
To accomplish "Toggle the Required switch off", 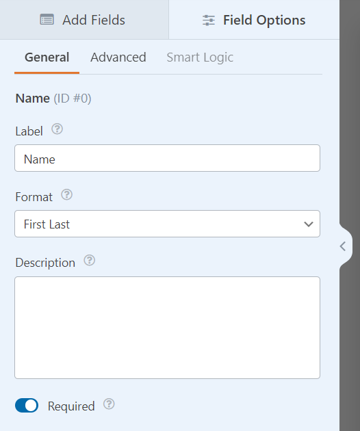I will [27, 406].
